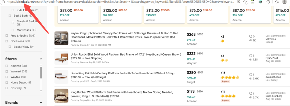Click thumbs-up rating on Linon King Reid deal
The image size is (290, 106).
[x=230, y=77]
